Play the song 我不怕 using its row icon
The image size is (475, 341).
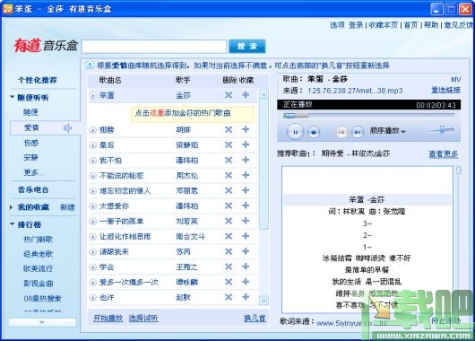(x=92, y=161)
